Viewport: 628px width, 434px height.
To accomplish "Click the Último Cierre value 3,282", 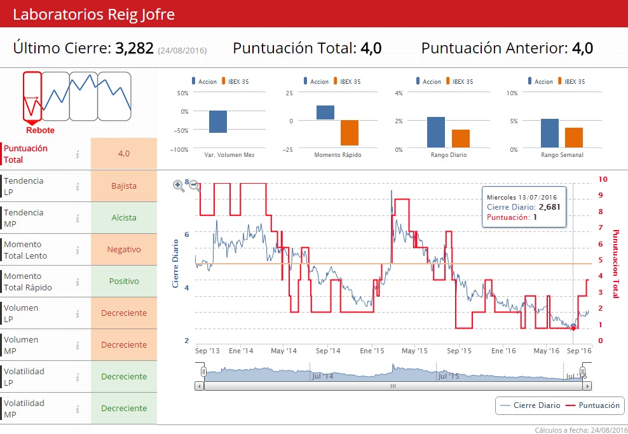I will pyautogui.click(x=134, y=48).
